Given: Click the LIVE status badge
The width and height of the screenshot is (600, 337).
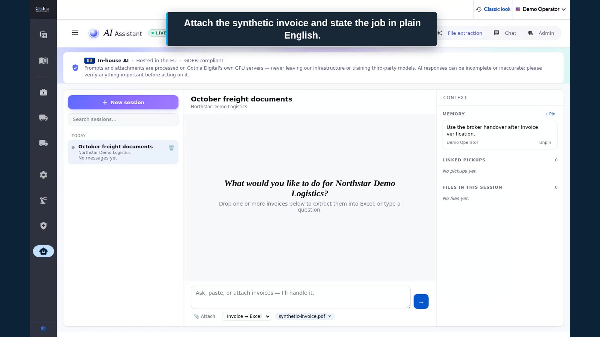Looking at the screenshot, I should click(x=158, y=33).
